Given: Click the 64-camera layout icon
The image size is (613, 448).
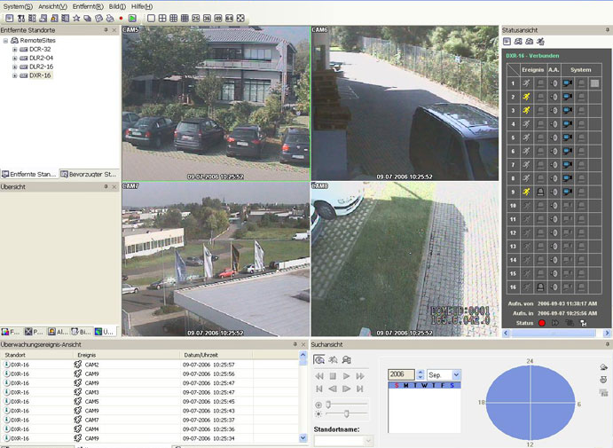Looking at the screenshot, I should point(229,18).
